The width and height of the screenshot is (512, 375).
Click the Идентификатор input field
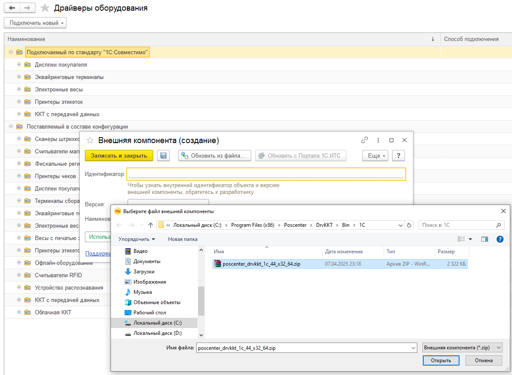click(266, 174)
